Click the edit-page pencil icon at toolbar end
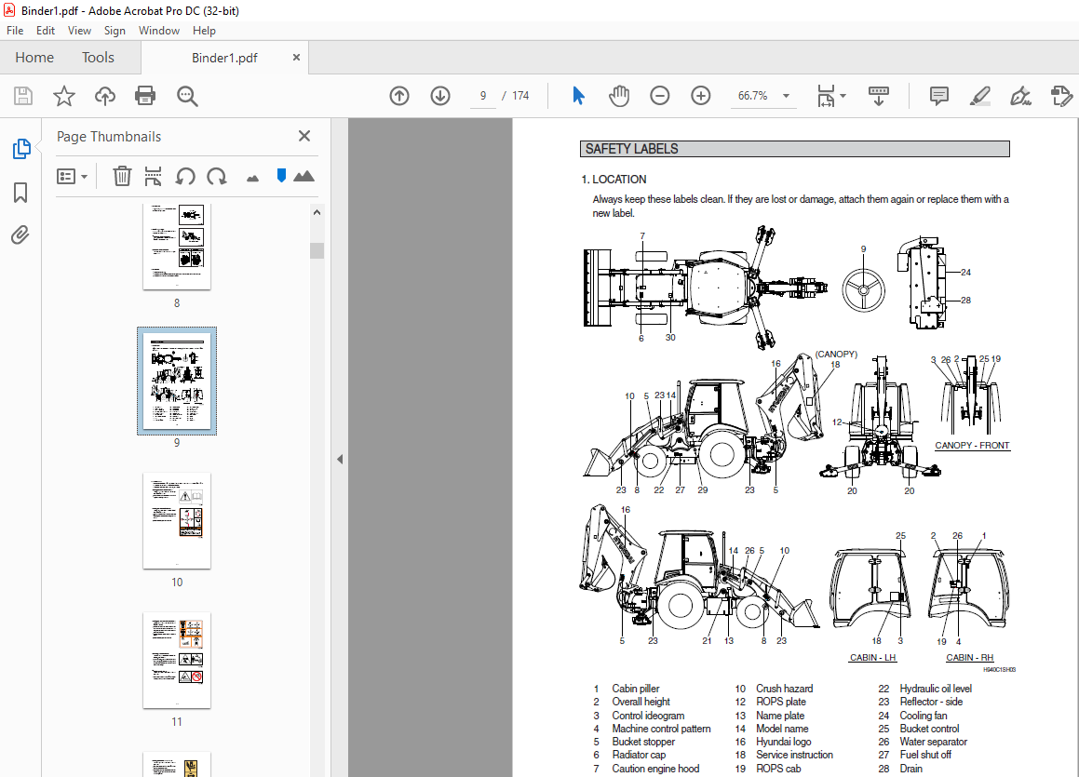This screenshot has height=777, width=1079. tap(1062, 96)
